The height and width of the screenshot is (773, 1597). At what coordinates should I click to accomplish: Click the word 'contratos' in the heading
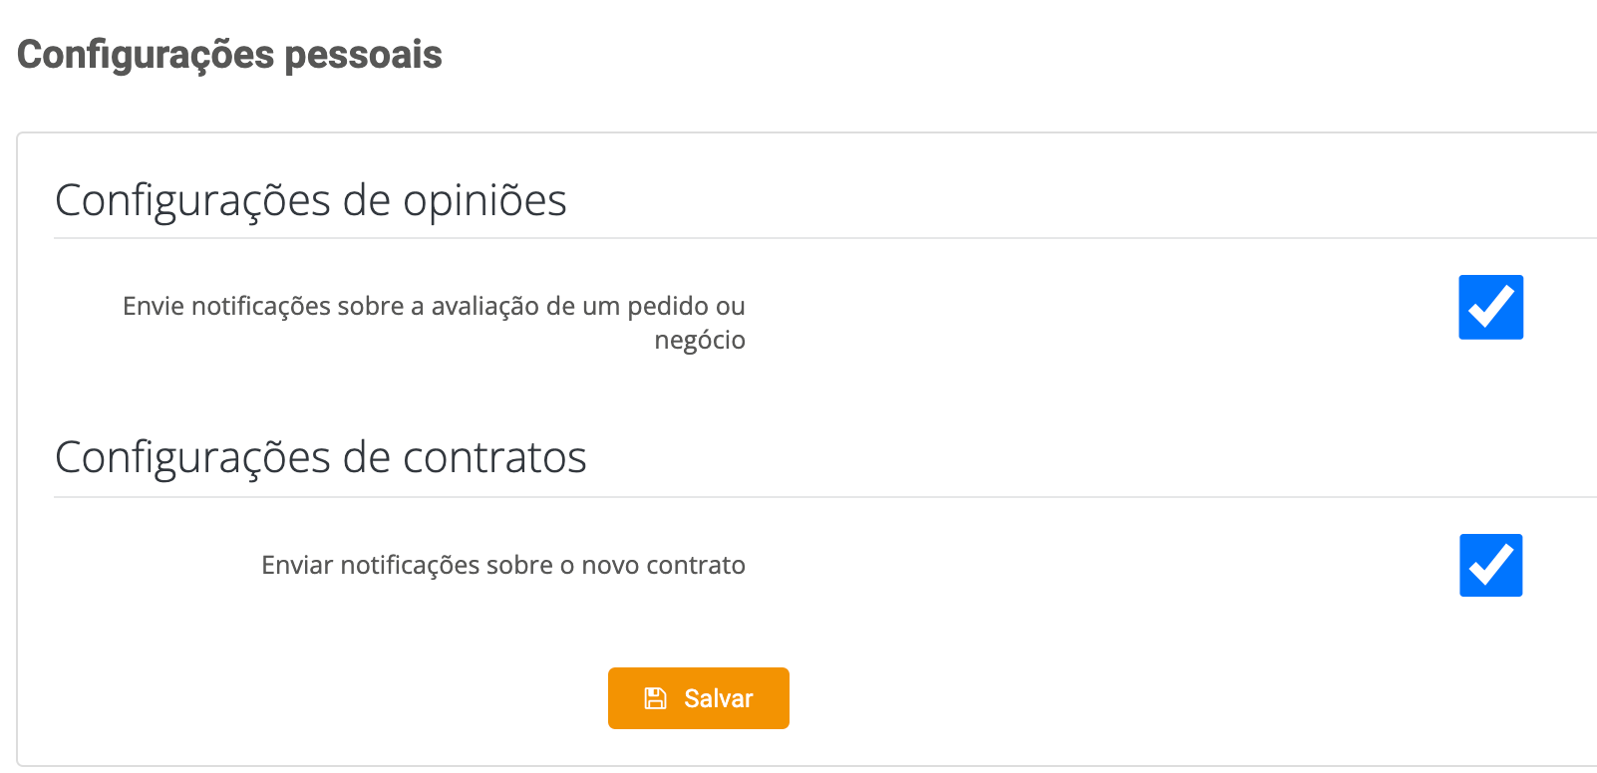click(x=494, y=457)
